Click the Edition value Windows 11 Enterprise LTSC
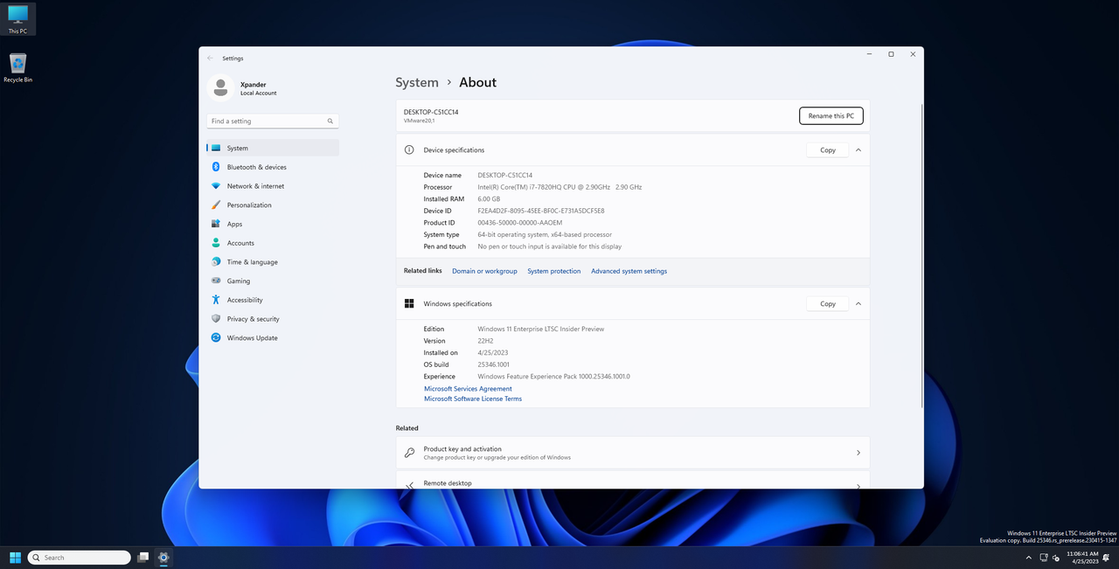Viewport: 1119px width, 569px height. (x=541, y=329)
